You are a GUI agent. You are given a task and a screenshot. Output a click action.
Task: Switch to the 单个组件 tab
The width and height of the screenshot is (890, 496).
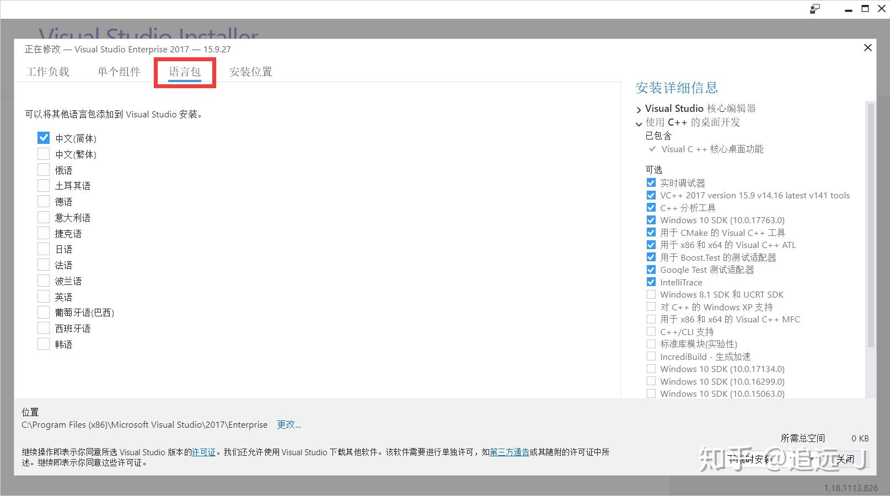click(119, 72)
